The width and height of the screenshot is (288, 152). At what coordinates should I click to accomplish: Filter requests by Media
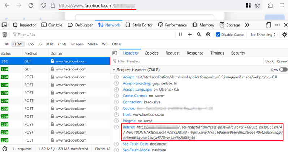pos(93,44)
